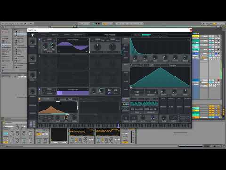Viewport: 226px width, 170px height.
Task: Click the oscillator 1 wavetable edit pencil
Action: click(x=87, y=51)
